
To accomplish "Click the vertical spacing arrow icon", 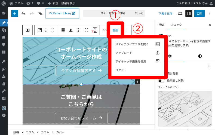I will [x=94, y=30].
